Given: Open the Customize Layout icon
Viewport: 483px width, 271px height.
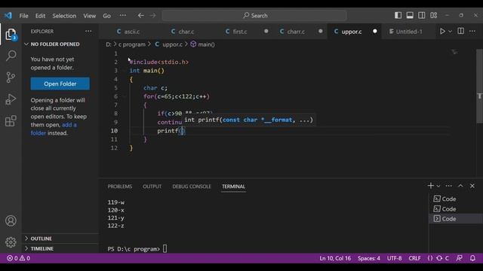Looking at the screenshot, I should 434,15.
